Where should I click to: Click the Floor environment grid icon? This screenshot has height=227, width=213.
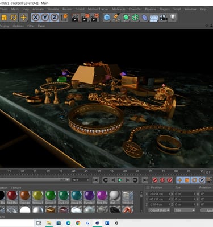pyautogui.click(x=154, y=18)
